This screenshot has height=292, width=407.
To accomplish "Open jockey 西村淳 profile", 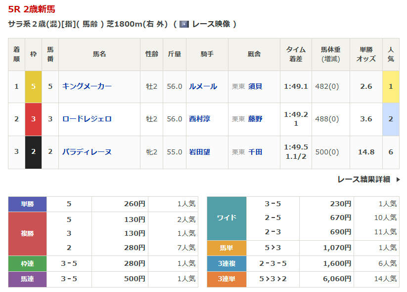I will [199, 119].
